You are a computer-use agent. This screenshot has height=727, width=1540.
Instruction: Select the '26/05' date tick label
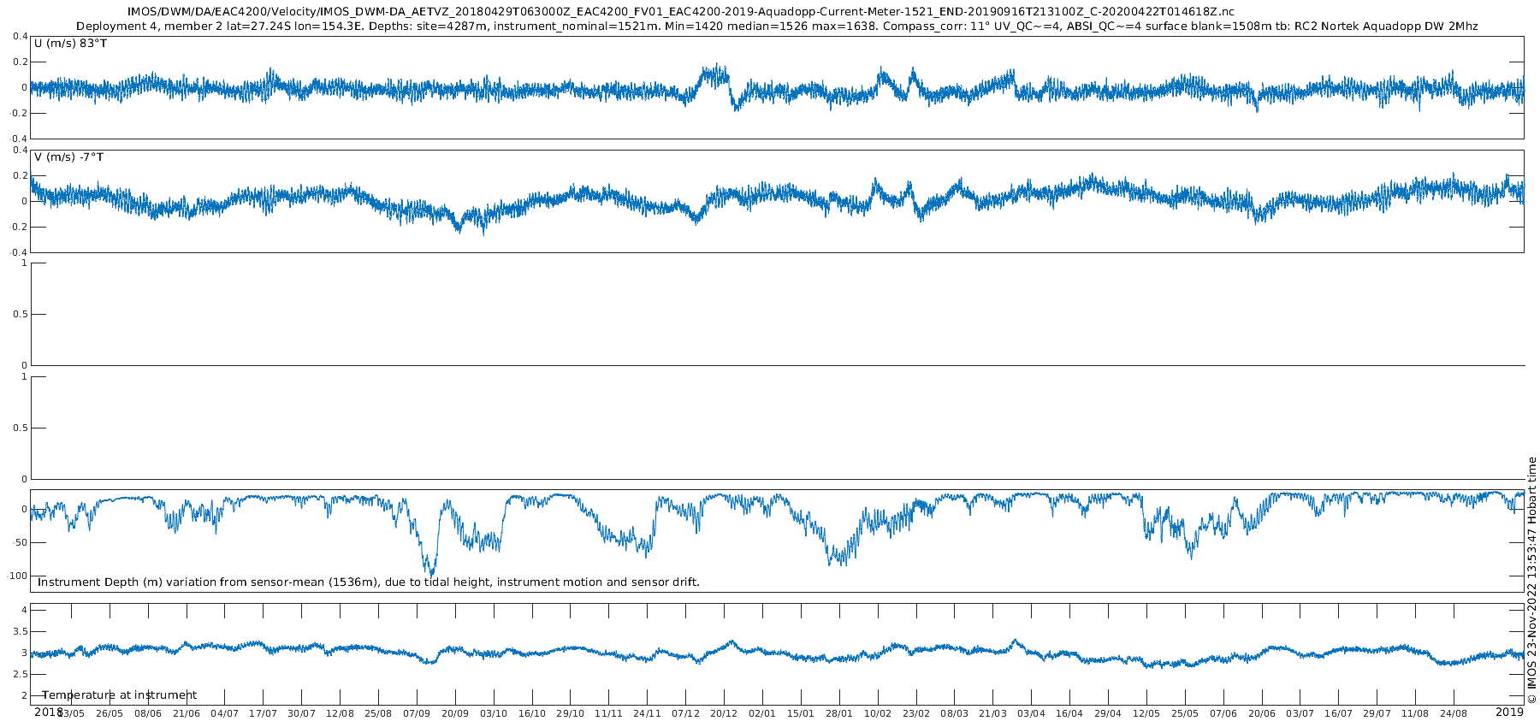(110, 713)
